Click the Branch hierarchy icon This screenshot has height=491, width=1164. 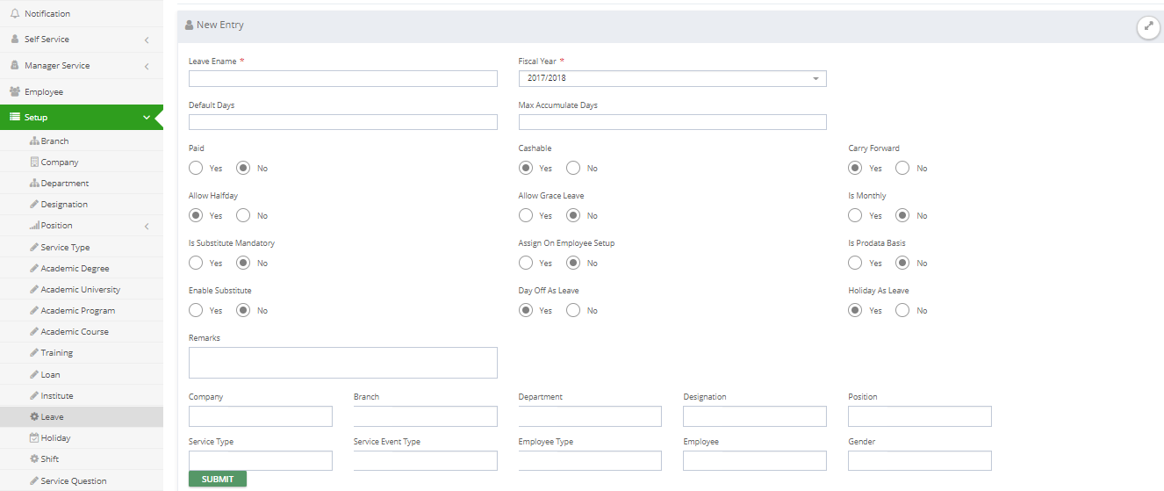(x=34, y=141)
